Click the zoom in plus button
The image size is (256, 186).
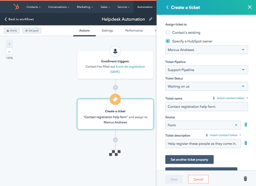pos(9,44)
